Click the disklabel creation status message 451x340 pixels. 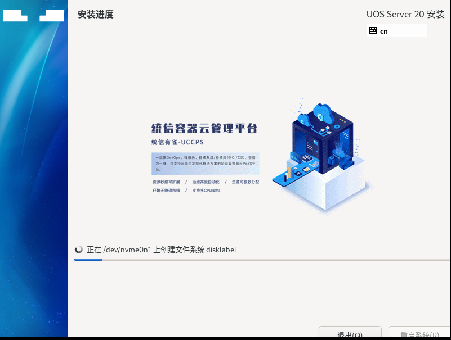[161, 250]
